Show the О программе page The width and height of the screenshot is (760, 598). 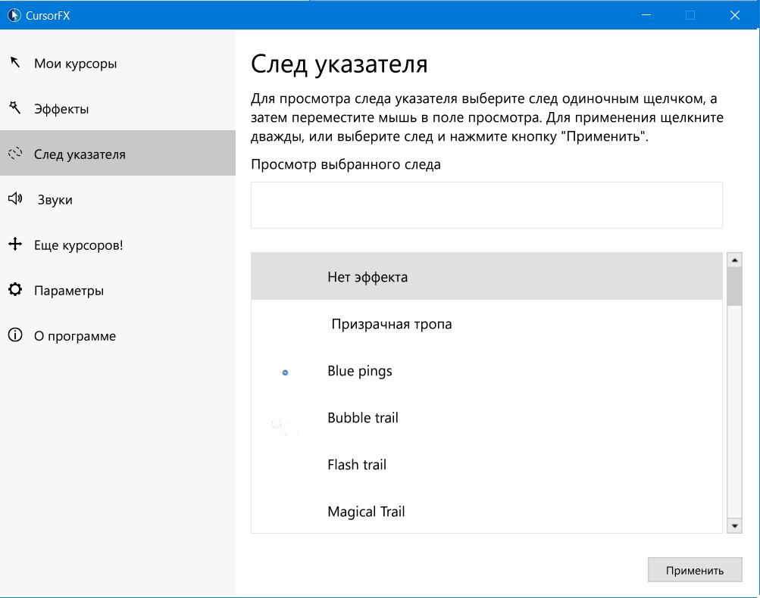click(x=117, y=335)
